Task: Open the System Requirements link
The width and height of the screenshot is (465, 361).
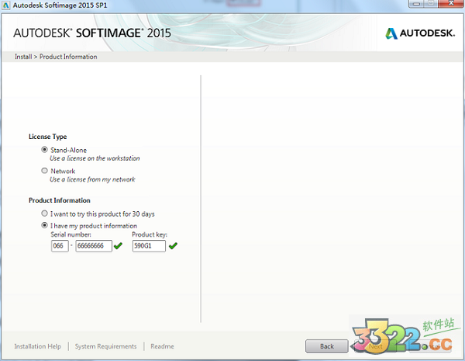Action: point(106,346)
